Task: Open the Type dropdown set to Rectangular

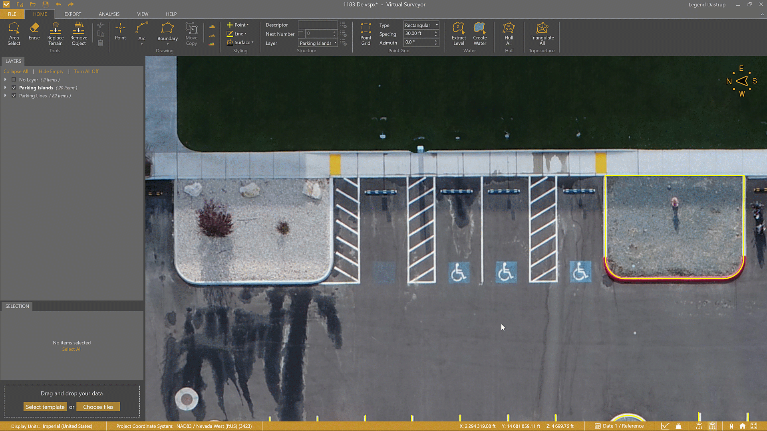Action: 421,25
